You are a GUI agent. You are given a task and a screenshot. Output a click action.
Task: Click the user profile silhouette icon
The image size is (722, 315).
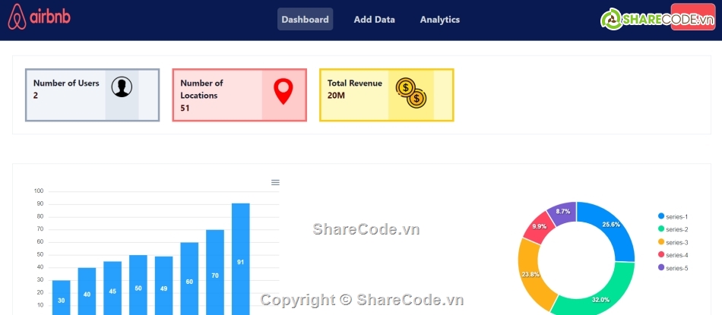[x=122, y=87]
